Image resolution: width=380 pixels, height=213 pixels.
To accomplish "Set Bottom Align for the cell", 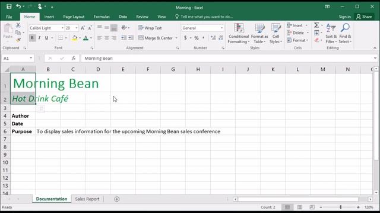I will pos(114,28).
